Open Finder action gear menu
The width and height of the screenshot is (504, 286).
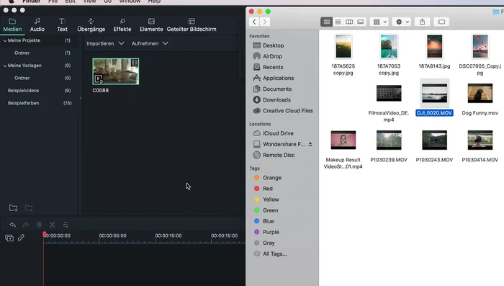[402, 22]
